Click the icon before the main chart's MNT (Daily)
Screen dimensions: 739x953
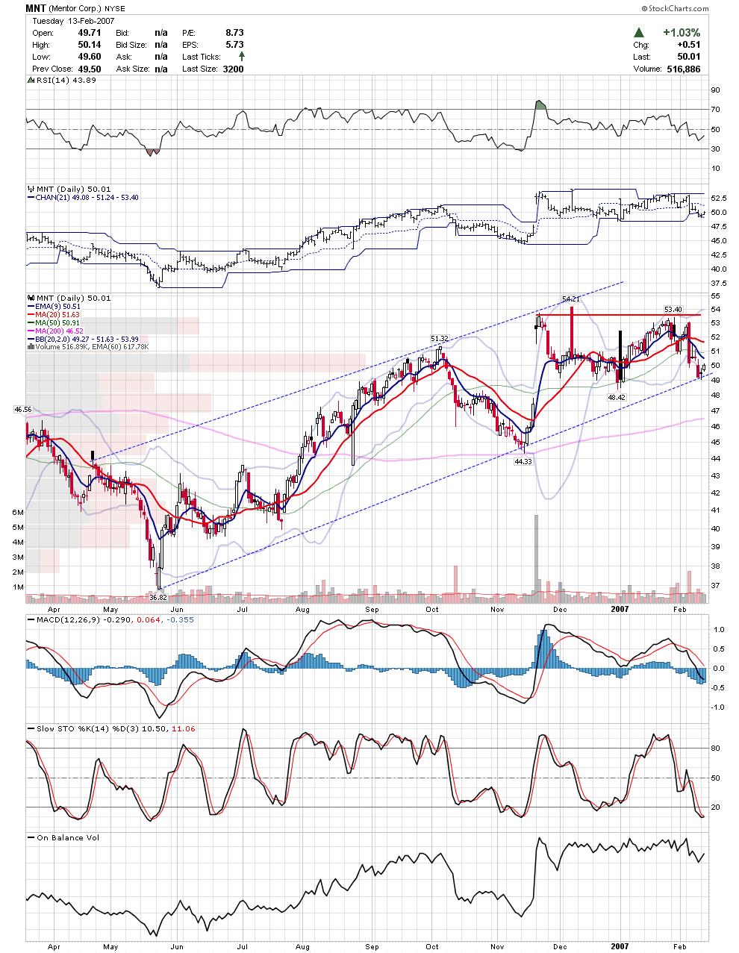coord(29,298)
